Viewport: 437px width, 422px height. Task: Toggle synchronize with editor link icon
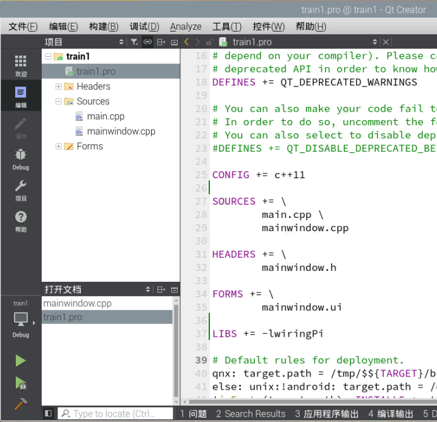coord(147,42)
